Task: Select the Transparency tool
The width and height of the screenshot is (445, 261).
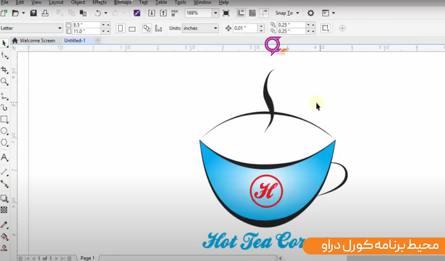Action: [x=4, y=210]
